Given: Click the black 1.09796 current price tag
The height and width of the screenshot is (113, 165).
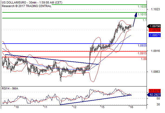Looking at the screenshot, I should [154, 26].
